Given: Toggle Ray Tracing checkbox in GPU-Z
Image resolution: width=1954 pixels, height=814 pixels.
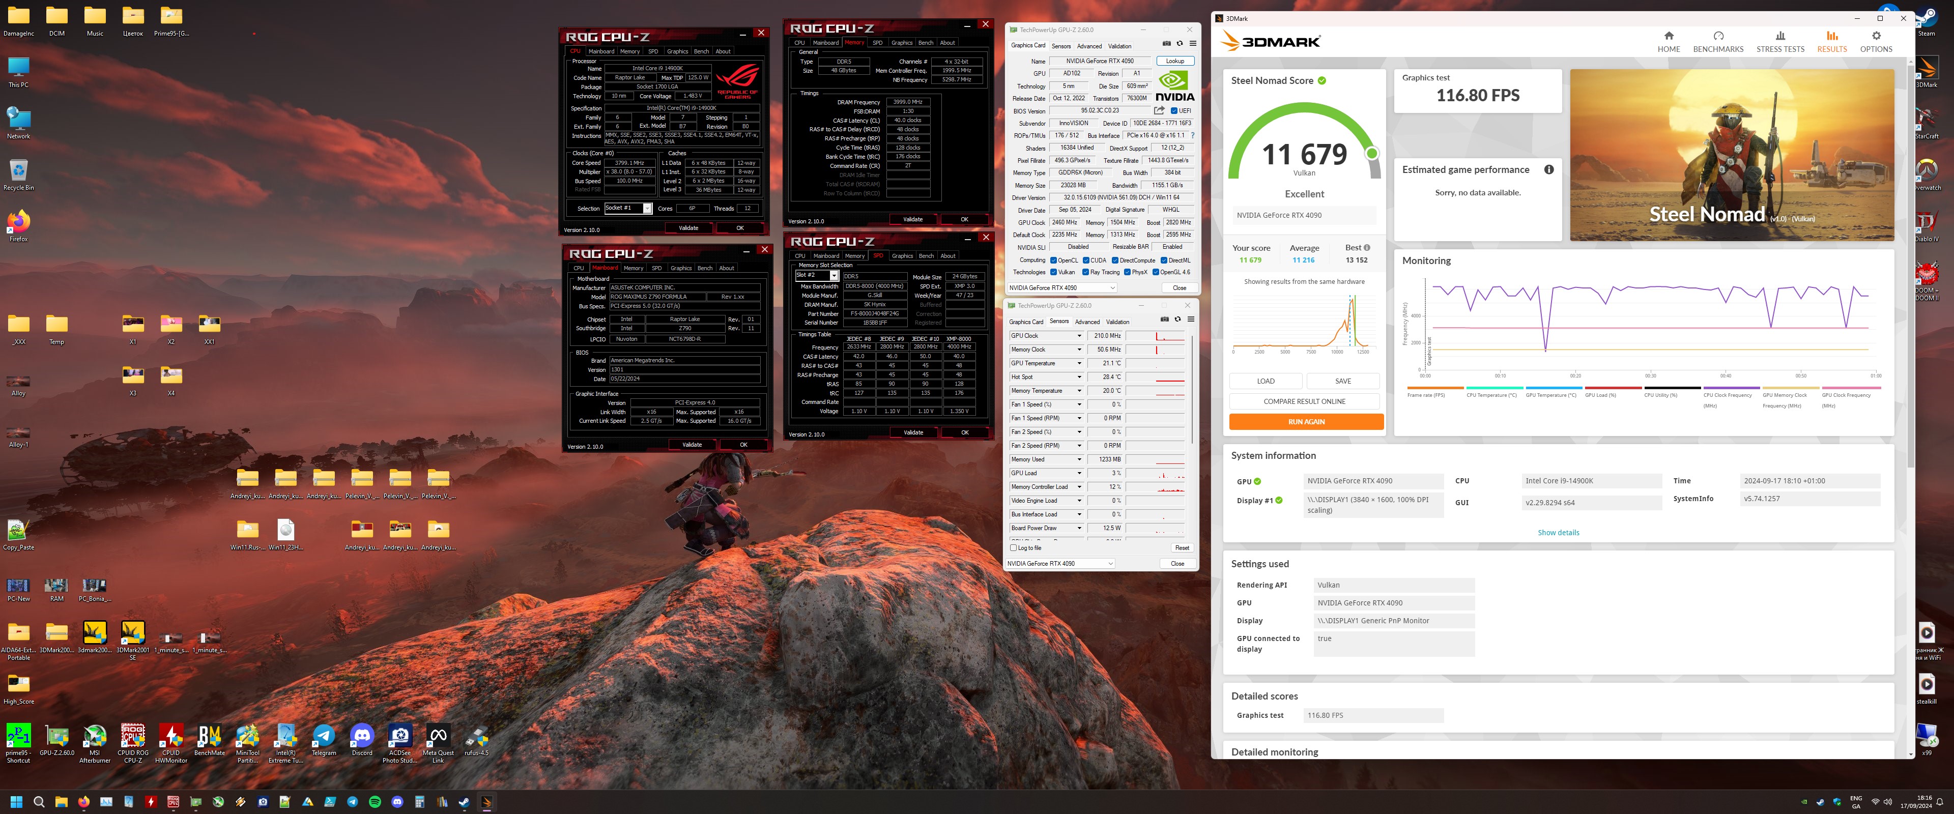Looking at the screenshot, I should (x=1085, y=272).
